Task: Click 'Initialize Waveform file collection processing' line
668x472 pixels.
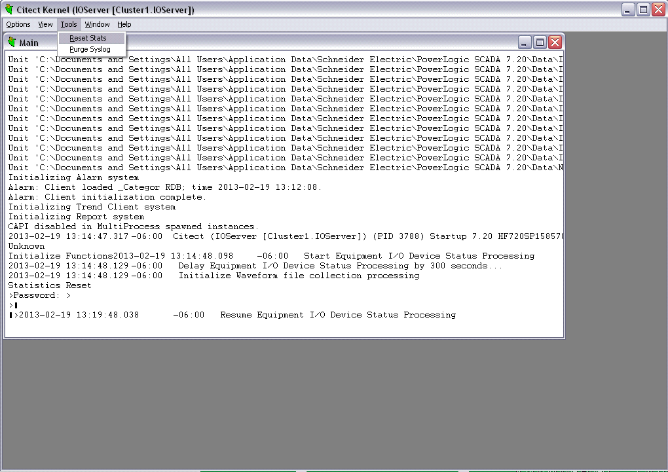Action: point(214,276)
